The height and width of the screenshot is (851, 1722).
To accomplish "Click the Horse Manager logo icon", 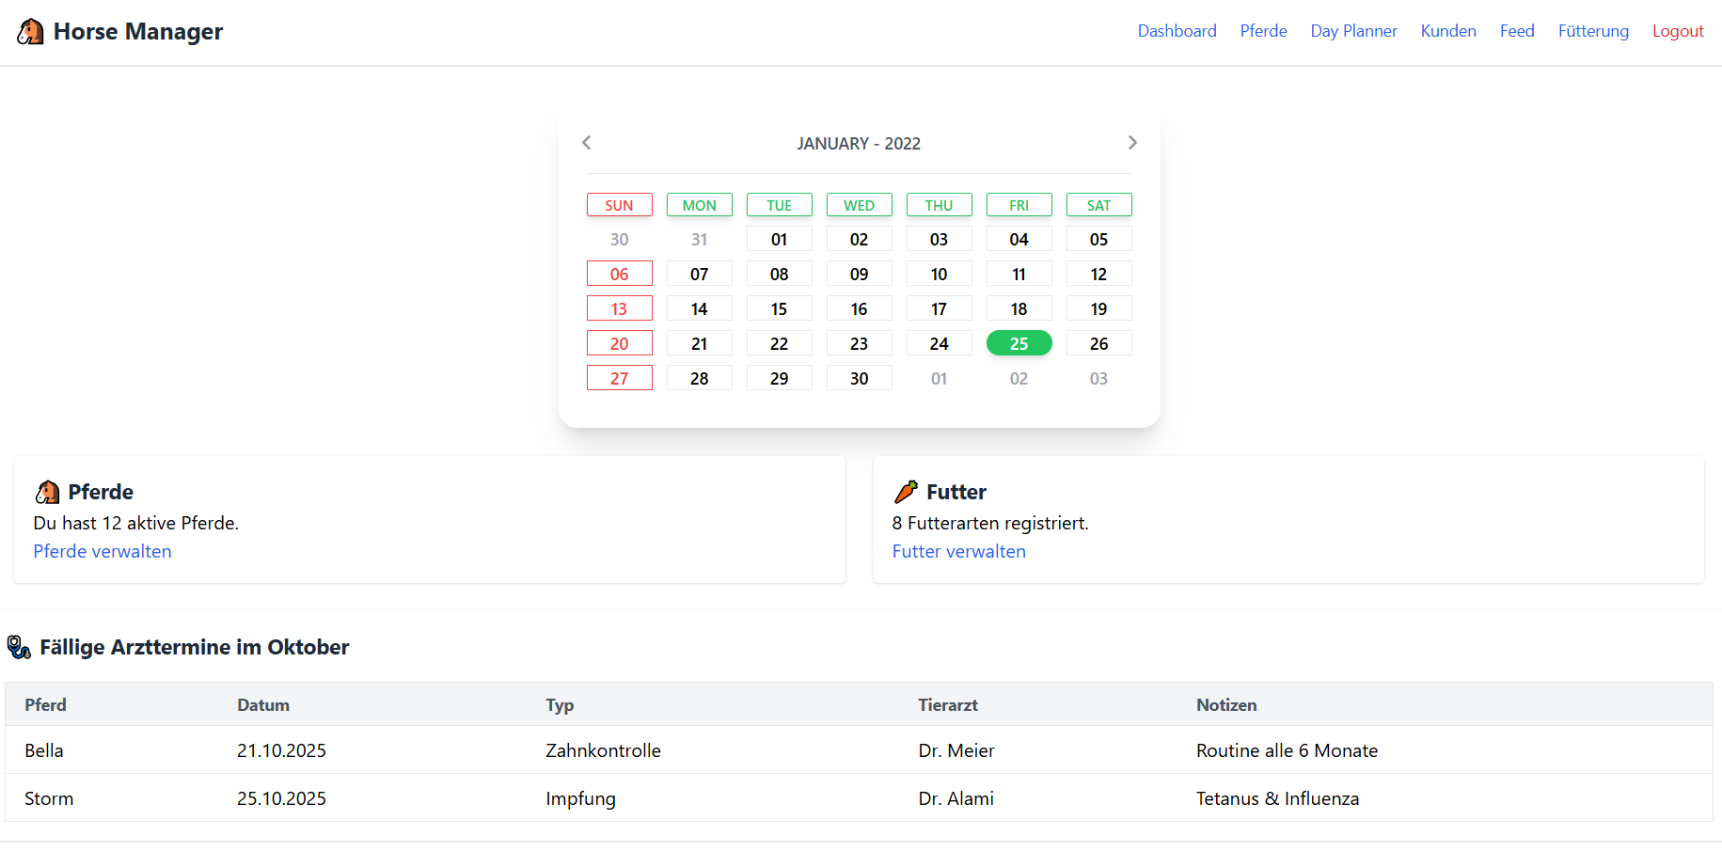I will point(29,30).
